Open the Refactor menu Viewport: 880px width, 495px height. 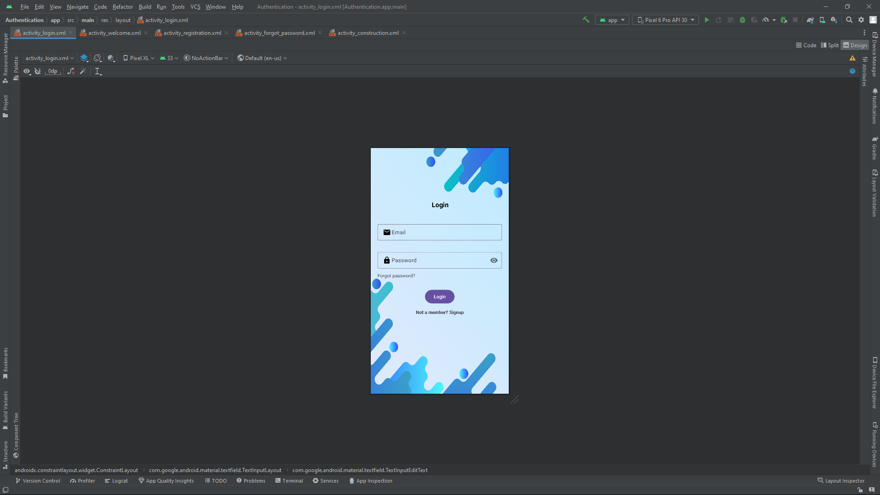pyautogui.click(x=122, y=7)
